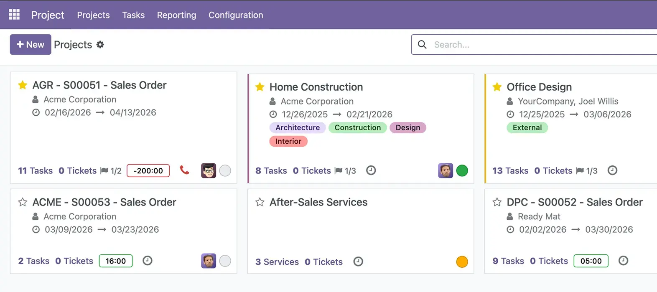Image resolution: width=657 pixels, height=292 pixels.
Task: Open activities clock on Home Construction
Action: point(371,170)
